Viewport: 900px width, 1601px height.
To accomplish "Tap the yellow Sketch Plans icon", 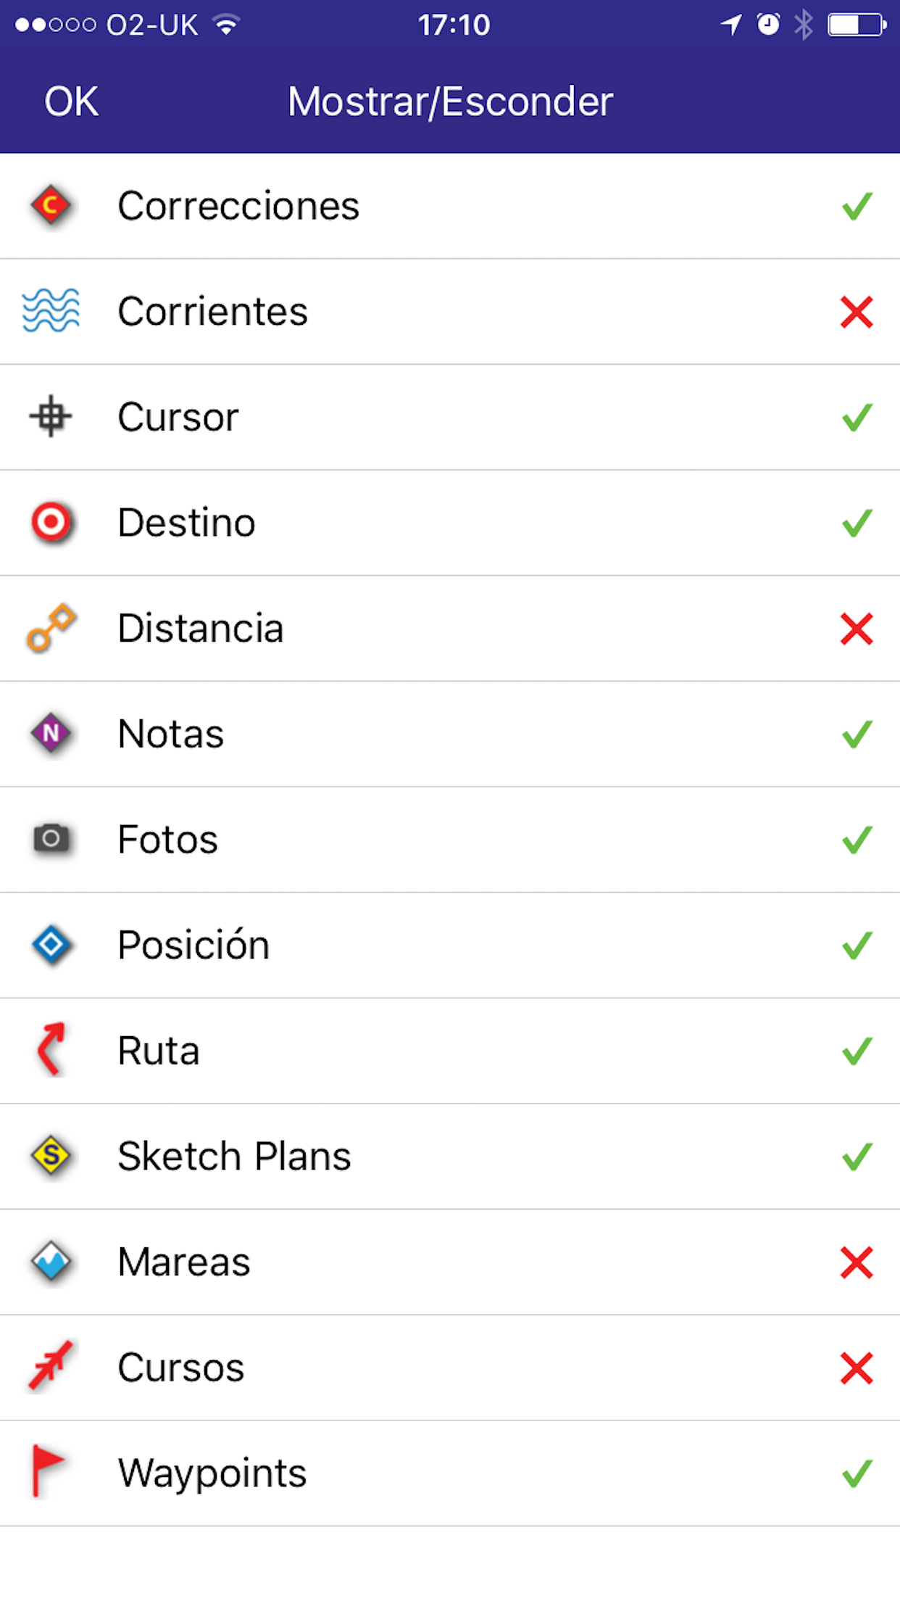I will pos(51,1156).
